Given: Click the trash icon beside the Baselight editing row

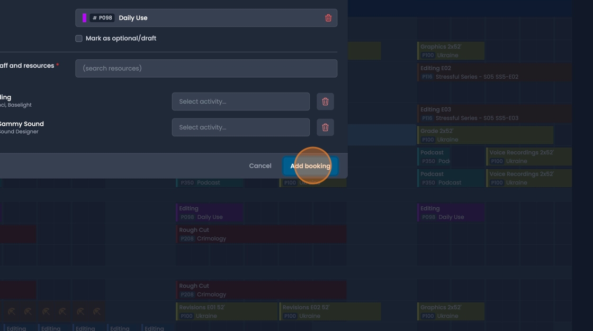Looking at the screenshot, I should [x=325, y=101].
